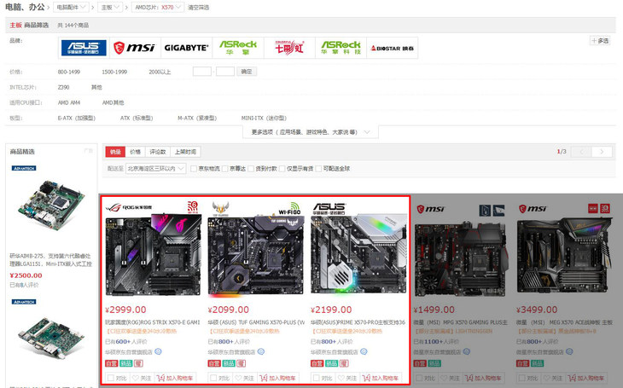
Task: Filter by BIOSTAR brand logo
Action: 393,48
